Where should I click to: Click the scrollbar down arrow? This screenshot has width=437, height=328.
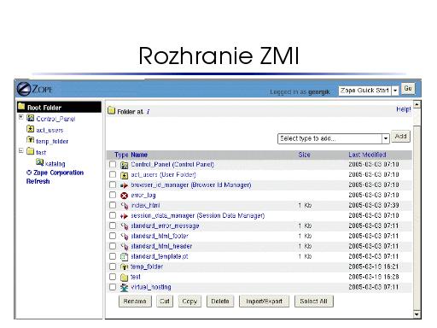coord(417,314)
